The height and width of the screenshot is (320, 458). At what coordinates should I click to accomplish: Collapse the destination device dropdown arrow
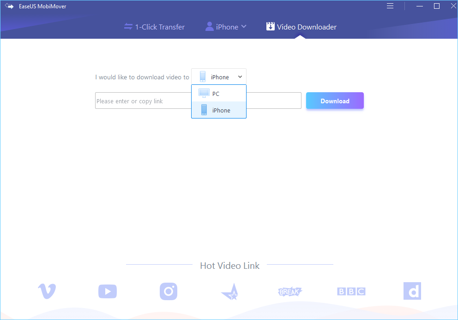pyautogui.click(x=240, y=77)
